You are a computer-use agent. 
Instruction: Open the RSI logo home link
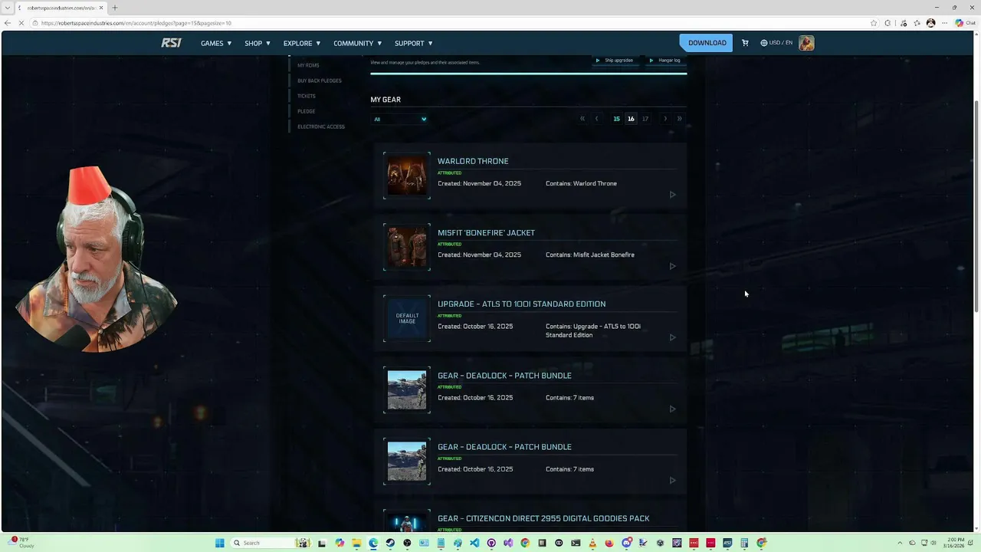click(x=171, y=43)
